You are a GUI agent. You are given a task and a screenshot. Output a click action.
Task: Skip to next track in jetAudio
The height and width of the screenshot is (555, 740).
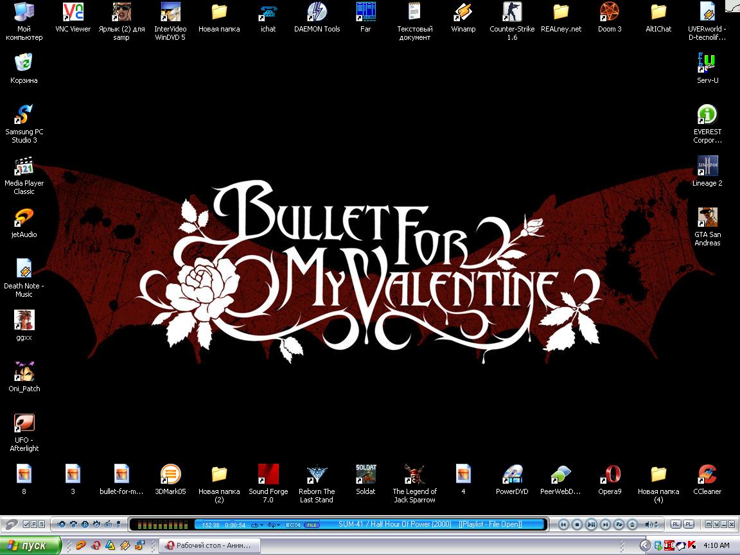(605, 524)
